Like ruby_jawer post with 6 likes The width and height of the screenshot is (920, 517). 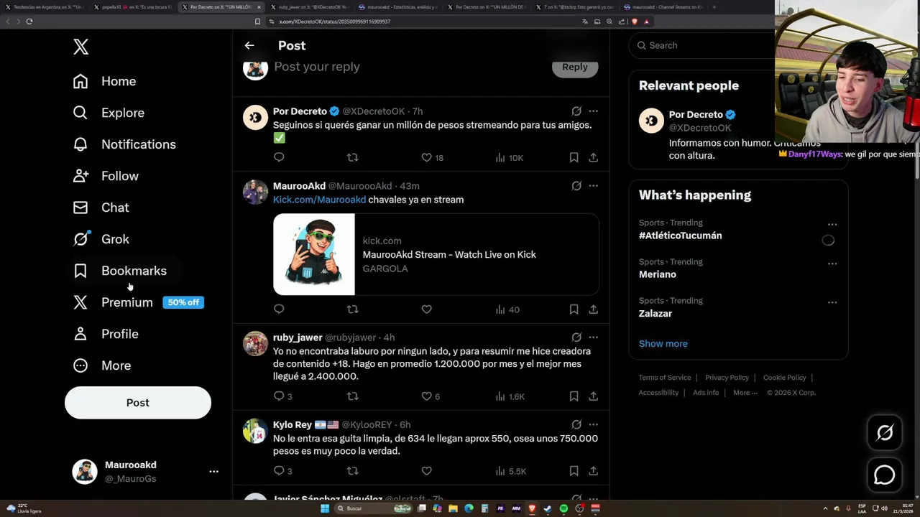pos(431,396)
